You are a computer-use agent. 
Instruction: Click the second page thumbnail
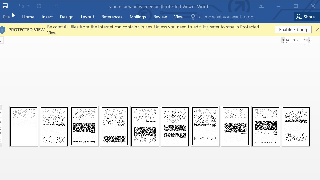pos(54,126)
